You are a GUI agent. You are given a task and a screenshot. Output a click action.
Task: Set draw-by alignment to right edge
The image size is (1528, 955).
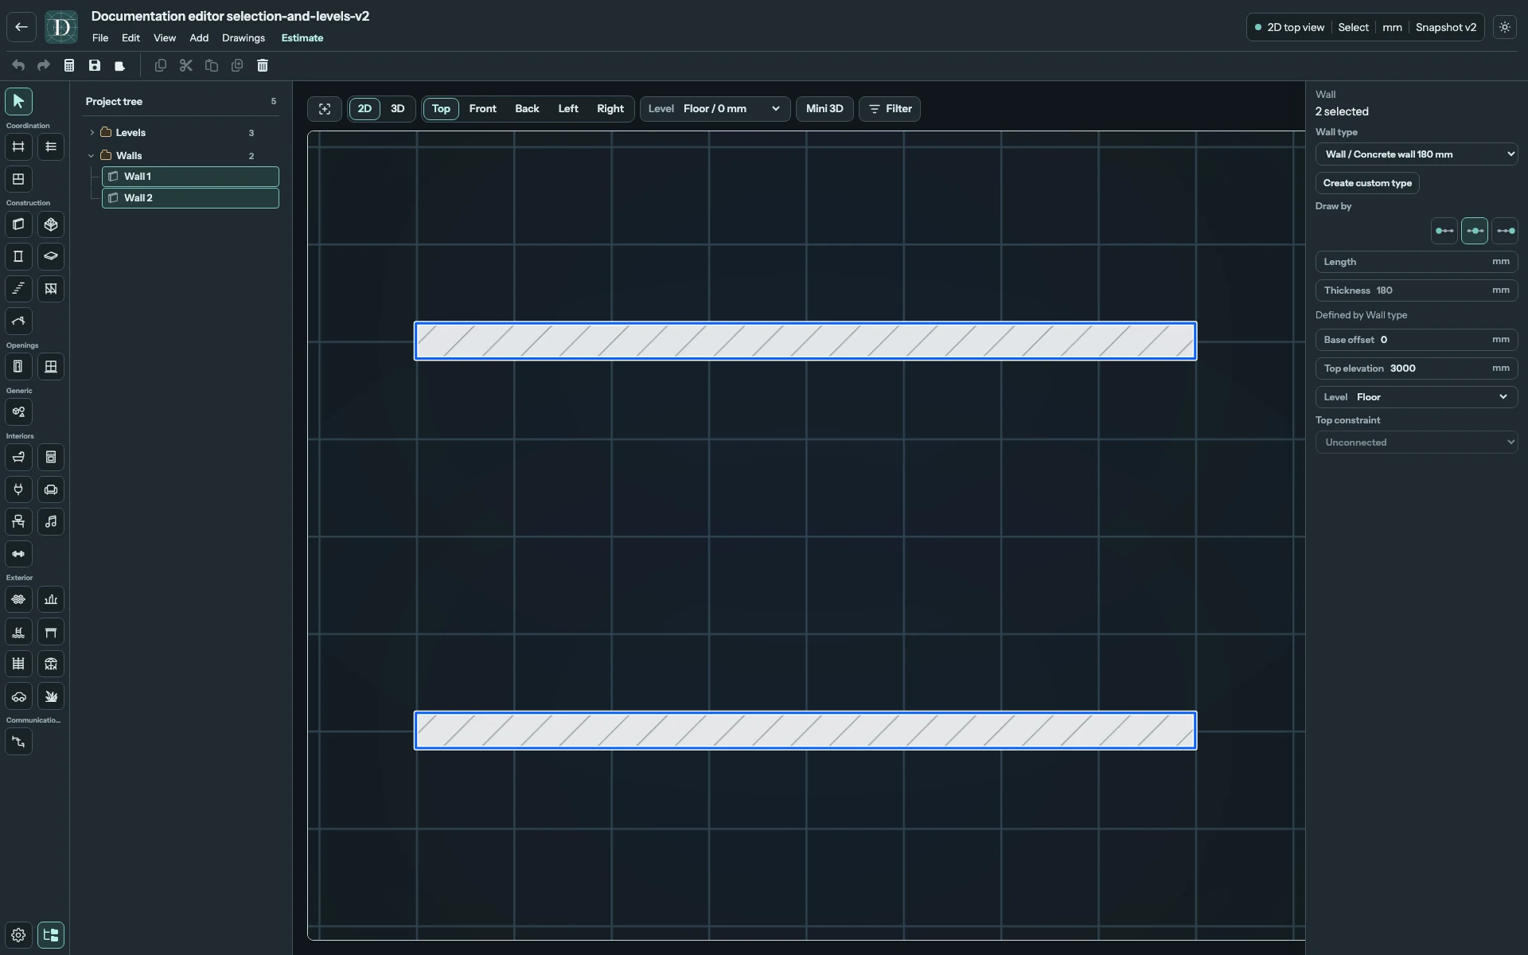click(1505, 231)
